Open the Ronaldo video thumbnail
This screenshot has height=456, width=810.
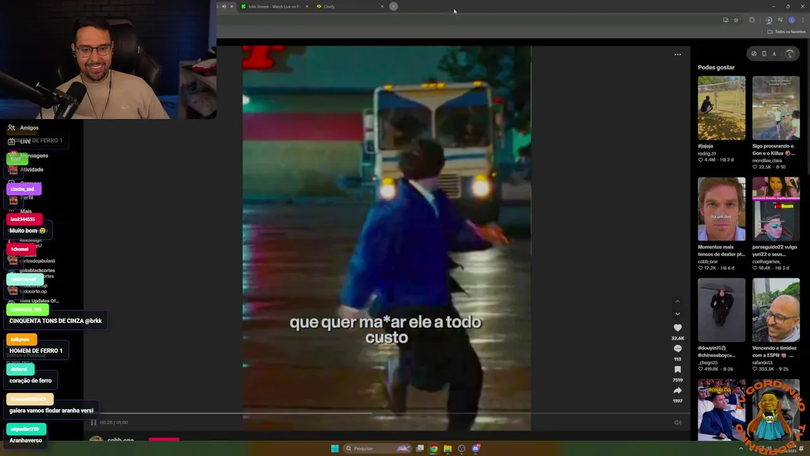tap(721, 410)
